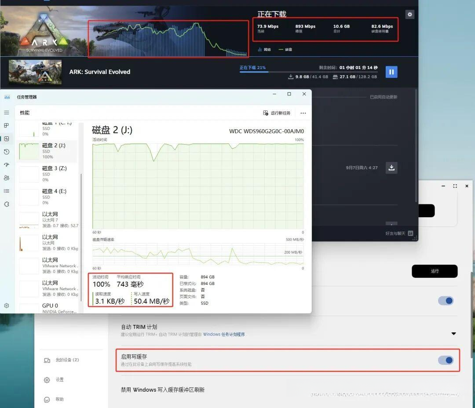Click the 磁盘 2 activity time graph
Viewport: 475px width, 408px height.
[198, 186]
